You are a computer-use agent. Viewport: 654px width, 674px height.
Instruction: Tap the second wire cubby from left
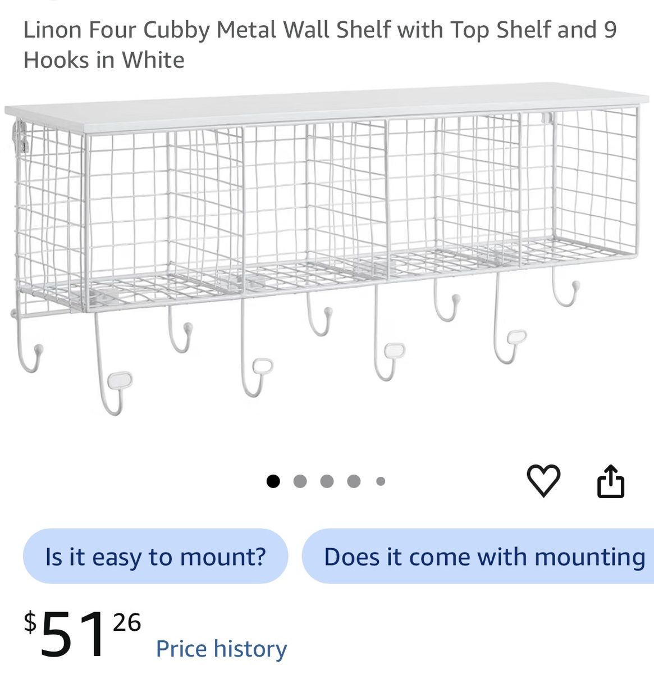coord(314,205)
